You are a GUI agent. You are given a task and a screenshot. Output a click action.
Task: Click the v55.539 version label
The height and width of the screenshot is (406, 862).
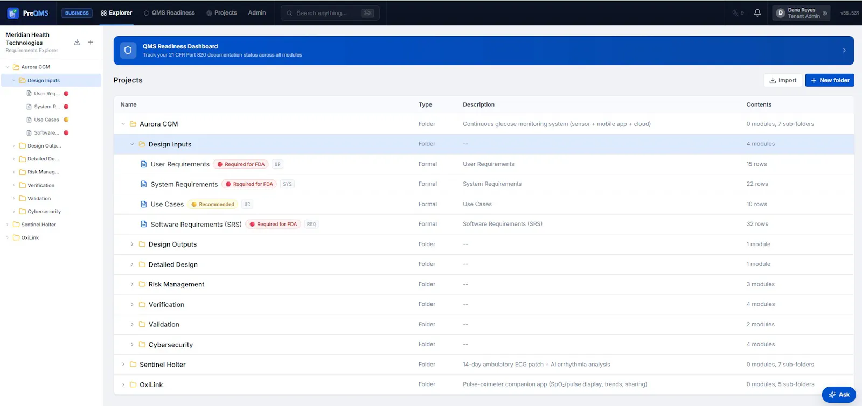tap(850, 13)
